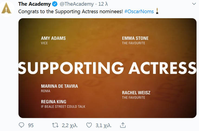The width and height of the screenshot is (199, 131).
Task: Retweet using the retweet arrows icon
Action: (x=55, y=125)
